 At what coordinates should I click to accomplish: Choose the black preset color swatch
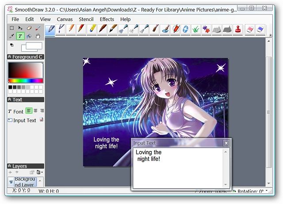10,87
